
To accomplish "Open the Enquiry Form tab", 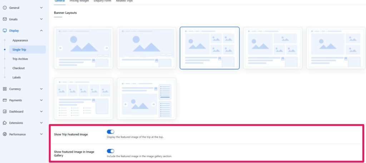I will click(x=102, y=1).
